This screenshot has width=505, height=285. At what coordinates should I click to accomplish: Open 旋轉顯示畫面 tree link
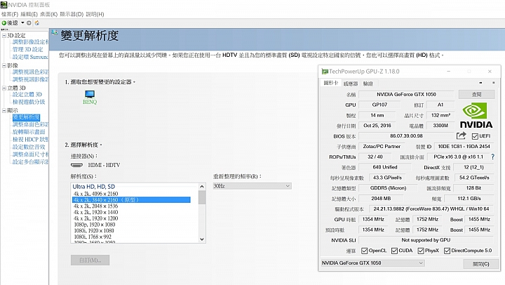pos(29,132)
